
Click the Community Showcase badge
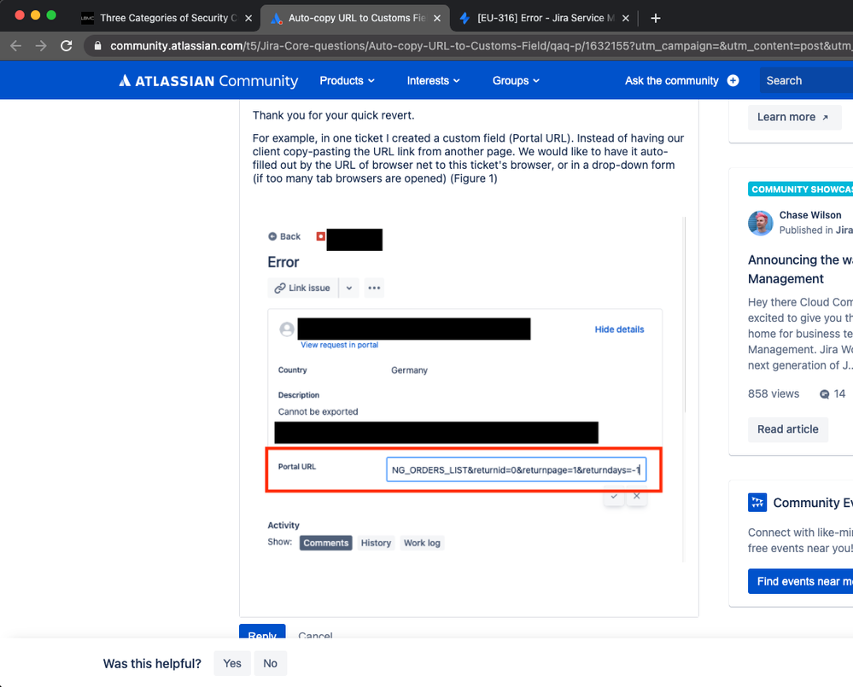800,189
